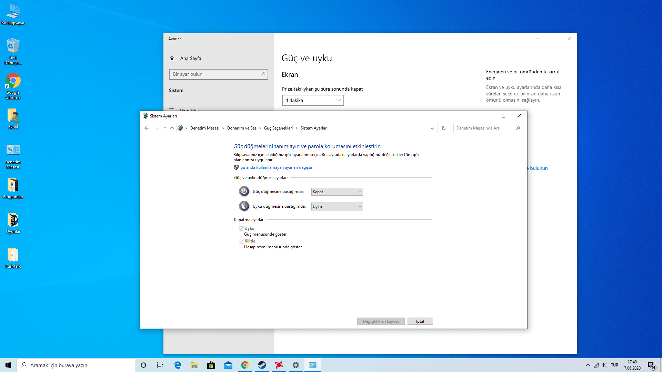Open Microsoft Store from taskbar
Viewport: 662px width, 372px height.
point(211,365)
